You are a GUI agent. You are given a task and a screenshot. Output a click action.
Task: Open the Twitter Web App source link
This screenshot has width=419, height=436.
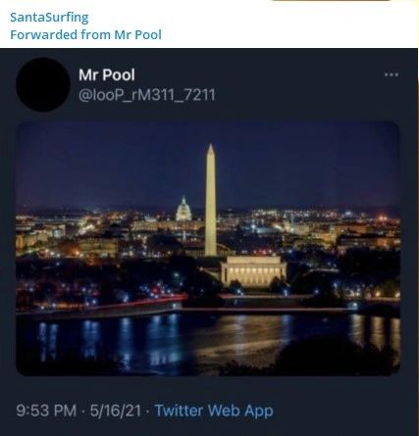click(214, 411)
